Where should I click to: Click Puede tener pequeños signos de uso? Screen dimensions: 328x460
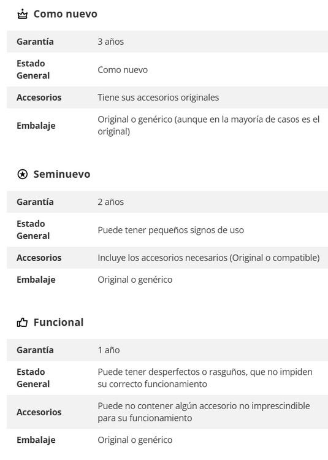tap(171, 230)
